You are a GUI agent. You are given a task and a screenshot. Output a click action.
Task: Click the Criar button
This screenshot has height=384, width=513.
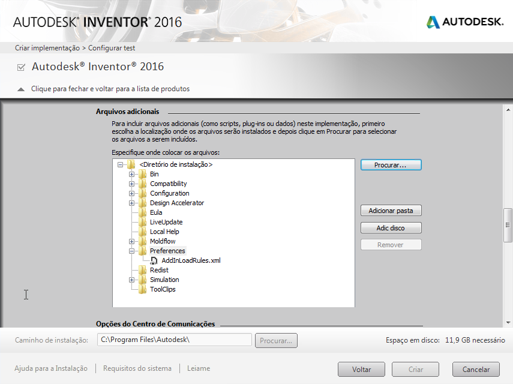coord(416,369)
